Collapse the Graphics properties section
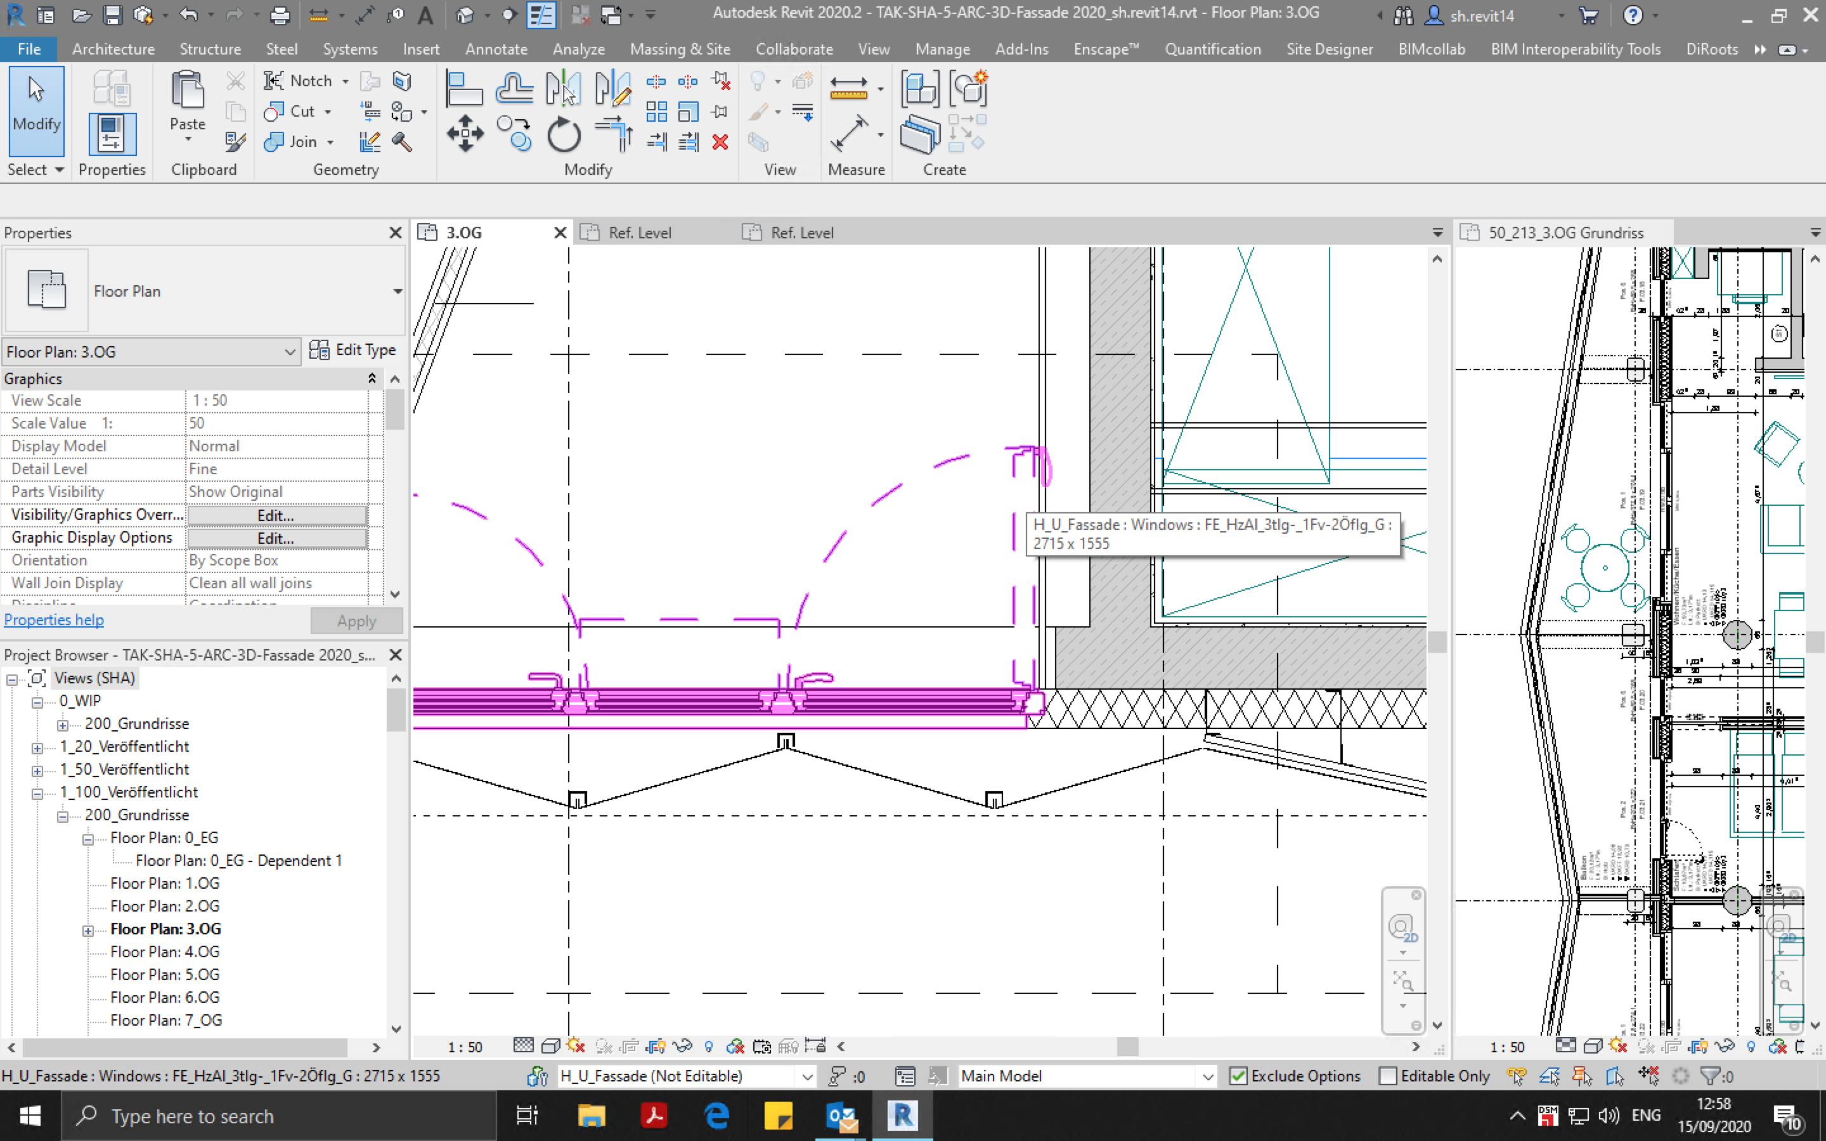Screen dimensions: 1826x1141 372,379
